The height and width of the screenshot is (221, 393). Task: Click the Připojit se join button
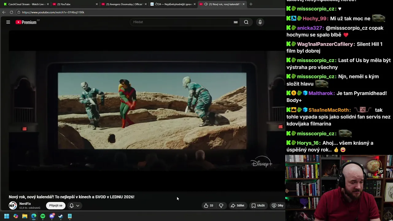pyautogui.click(x=56, y=206)
